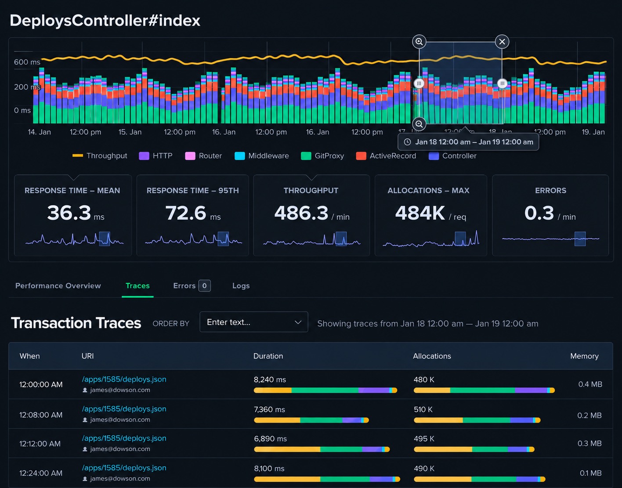Click the DeploysController#index page title
This screenshot has height=488, width=622.
tap(105, 21)
